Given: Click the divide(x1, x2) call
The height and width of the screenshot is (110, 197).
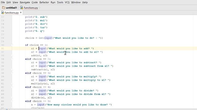Looking at the screenshot, I should pos(42,98).
